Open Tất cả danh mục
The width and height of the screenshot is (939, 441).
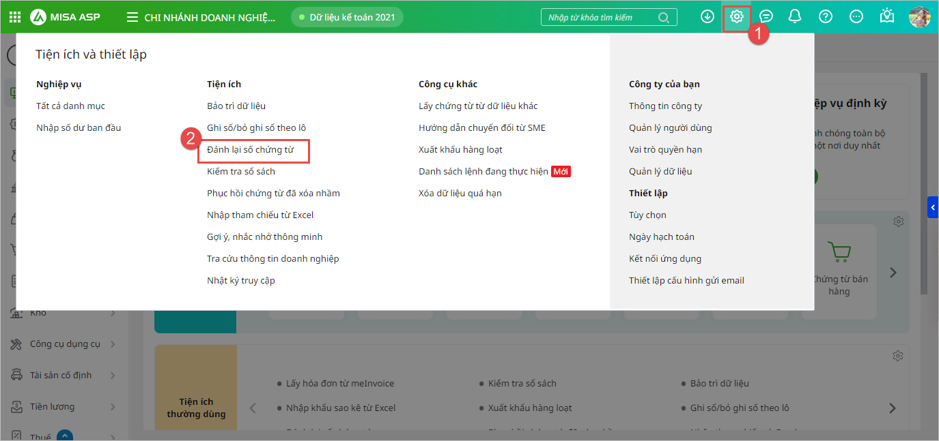[70, 106]
